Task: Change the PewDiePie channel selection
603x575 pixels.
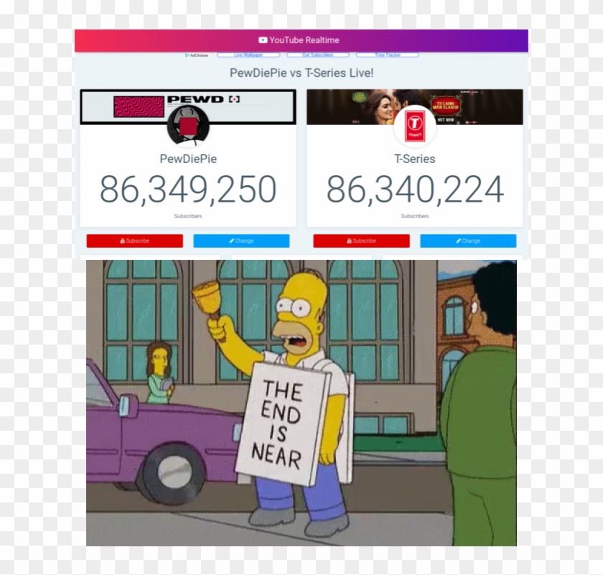Action: (x=241, y=240)
